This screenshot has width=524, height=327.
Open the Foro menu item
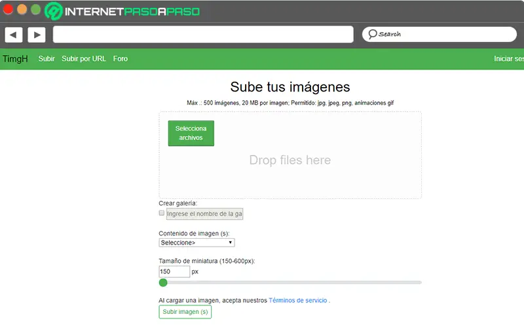point(121,59)
